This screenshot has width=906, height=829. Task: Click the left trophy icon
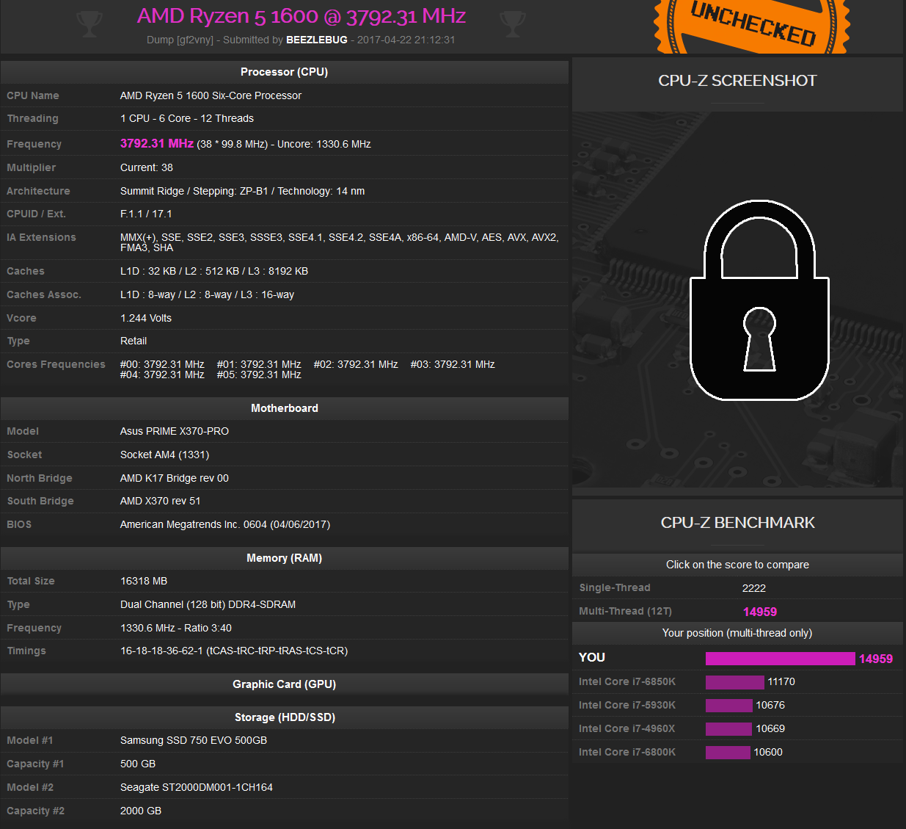pos(89,23)
